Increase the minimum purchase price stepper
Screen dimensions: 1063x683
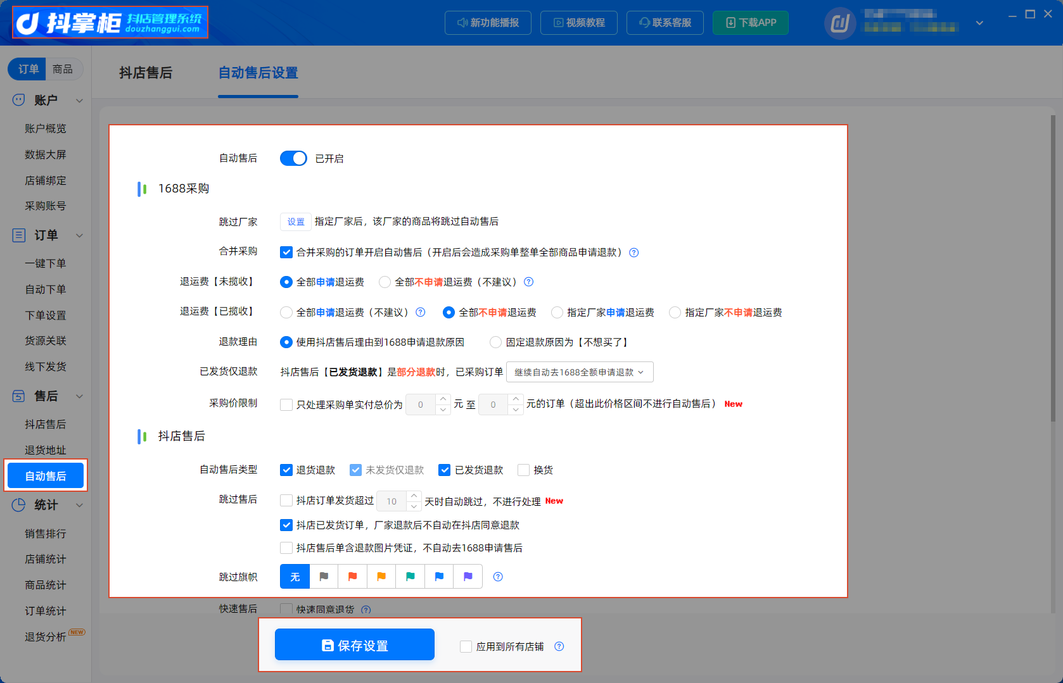[x=443, y=399]
